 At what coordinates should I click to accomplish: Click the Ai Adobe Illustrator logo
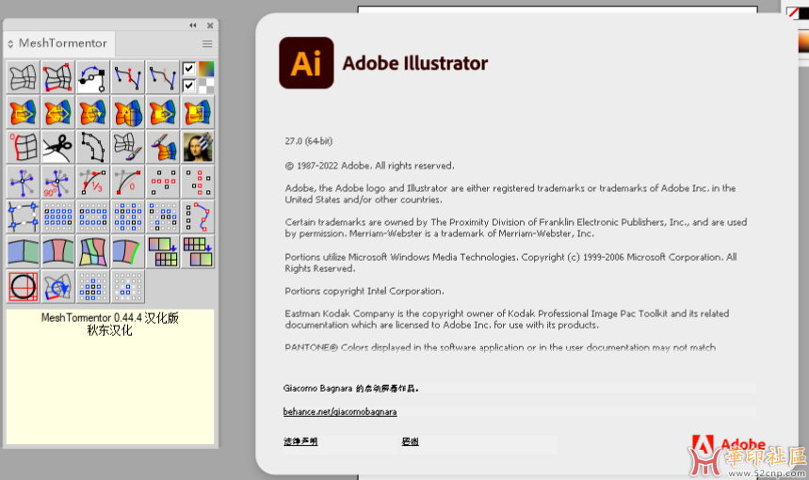coord(306,63)
